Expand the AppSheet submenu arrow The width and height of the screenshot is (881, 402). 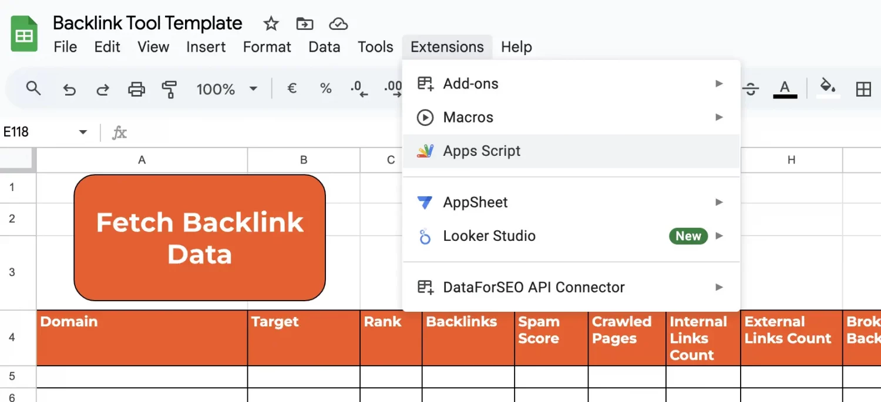pyautogui.click(x=719, y=202)
